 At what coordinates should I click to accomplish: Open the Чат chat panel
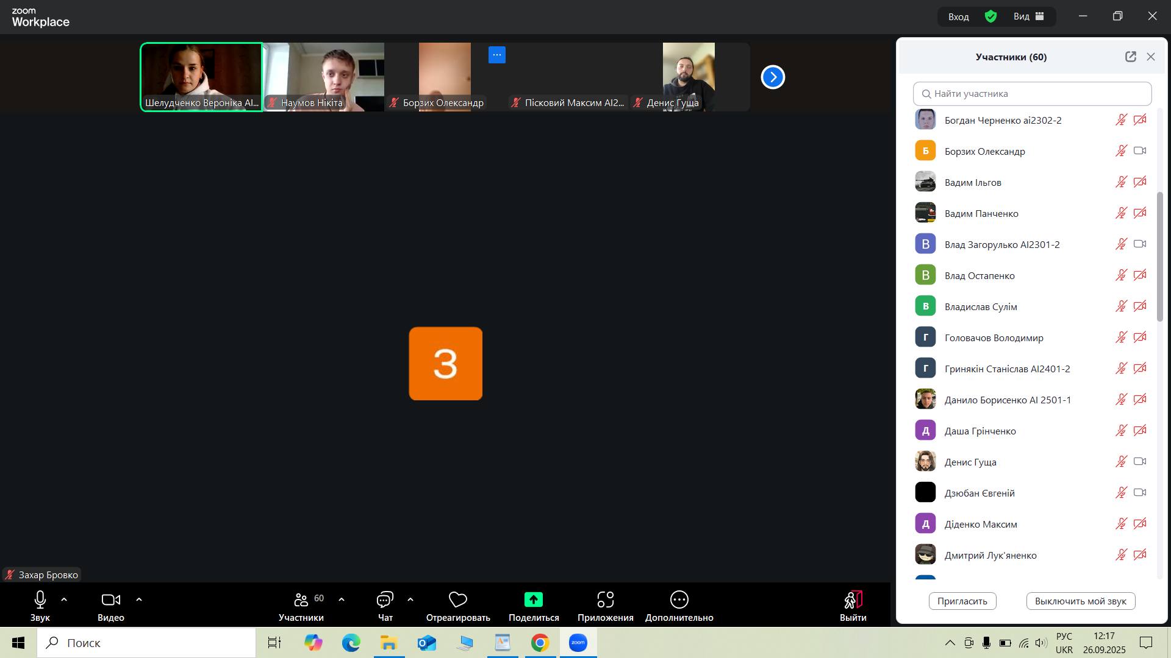point(385,600)
